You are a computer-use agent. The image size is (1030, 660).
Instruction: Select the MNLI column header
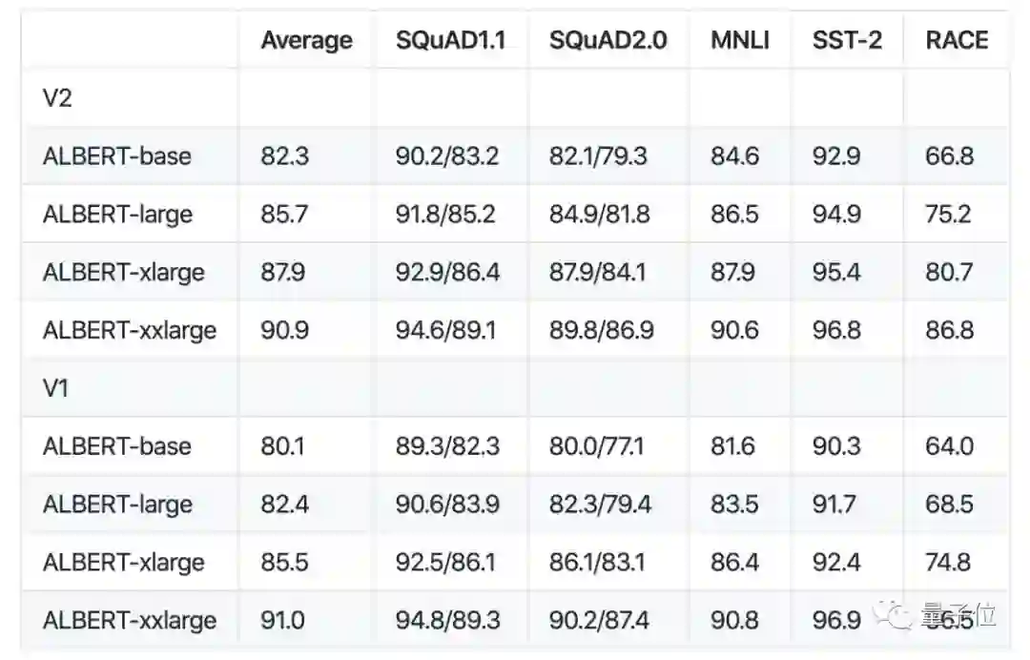coord(740,40)
